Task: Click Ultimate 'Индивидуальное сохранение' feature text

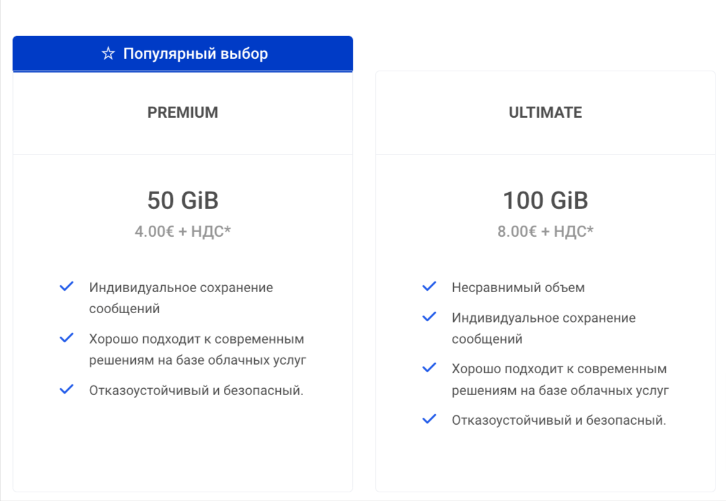Action: click(544, 318)
